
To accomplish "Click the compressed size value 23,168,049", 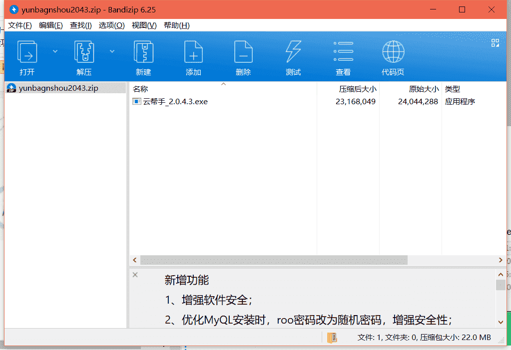I will pyautogui.click(x=355, y=102).
